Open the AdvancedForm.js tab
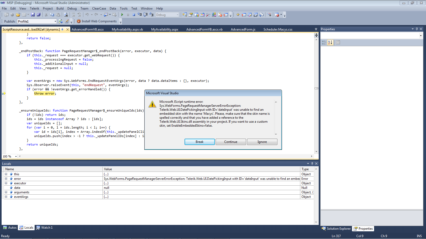Viewport: 426px width, 239px height. tap(243, 29)
